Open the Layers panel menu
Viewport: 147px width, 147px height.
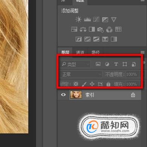click(142, 52)
